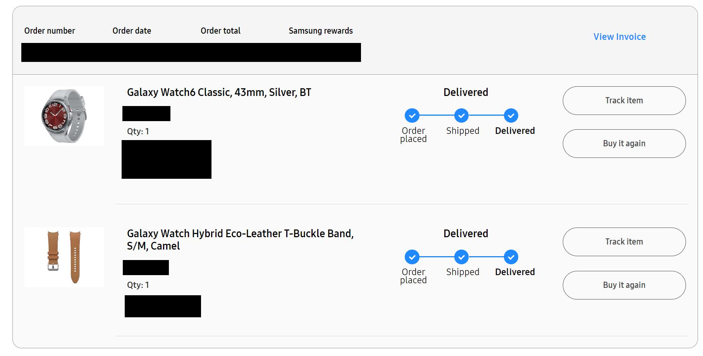Click the band's Delivered checkmark icon
This screenshot has height=356, width=703.
(x=511, y=257)
